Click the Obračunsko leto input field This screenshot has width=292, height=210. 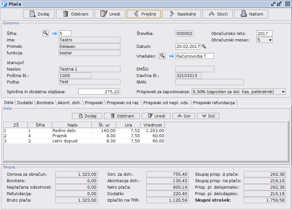[x=264, y=33]
